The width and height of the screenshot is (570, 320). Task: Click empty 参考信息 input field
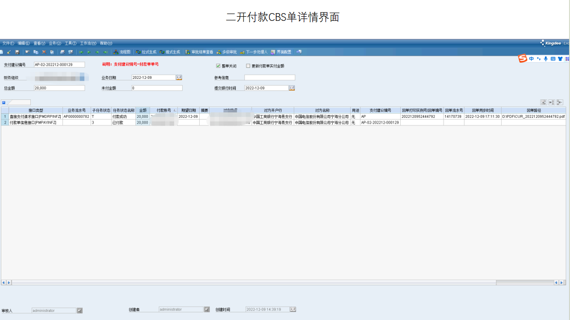pyautogui.click(x=270, y=78)
